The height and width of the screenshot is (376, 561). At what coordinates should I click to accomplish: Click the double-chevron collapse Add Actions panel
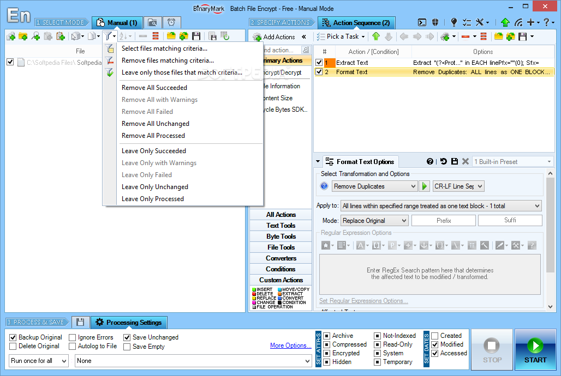[304, 37]
